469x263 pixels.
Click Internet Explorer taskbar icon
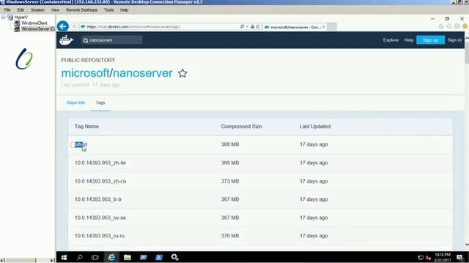111,257
